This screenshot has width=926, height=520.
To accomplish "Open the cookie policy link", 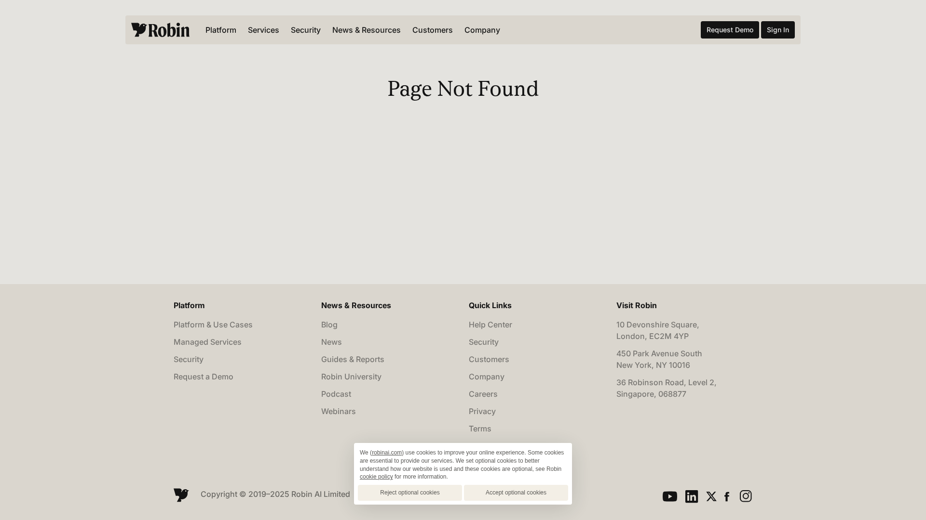I will pyautogui.click(x=376, y=477).
